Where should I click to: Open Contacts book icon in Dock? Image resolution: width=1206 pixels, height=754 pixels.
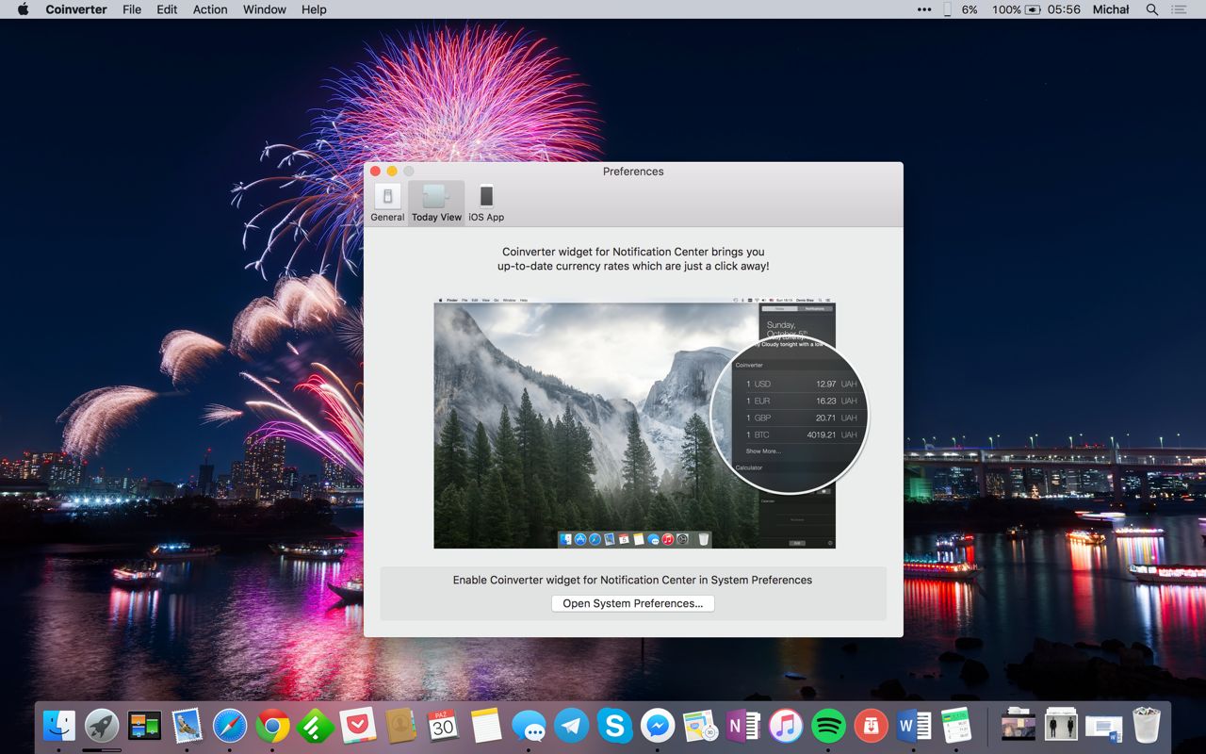[x=400, y=726]
